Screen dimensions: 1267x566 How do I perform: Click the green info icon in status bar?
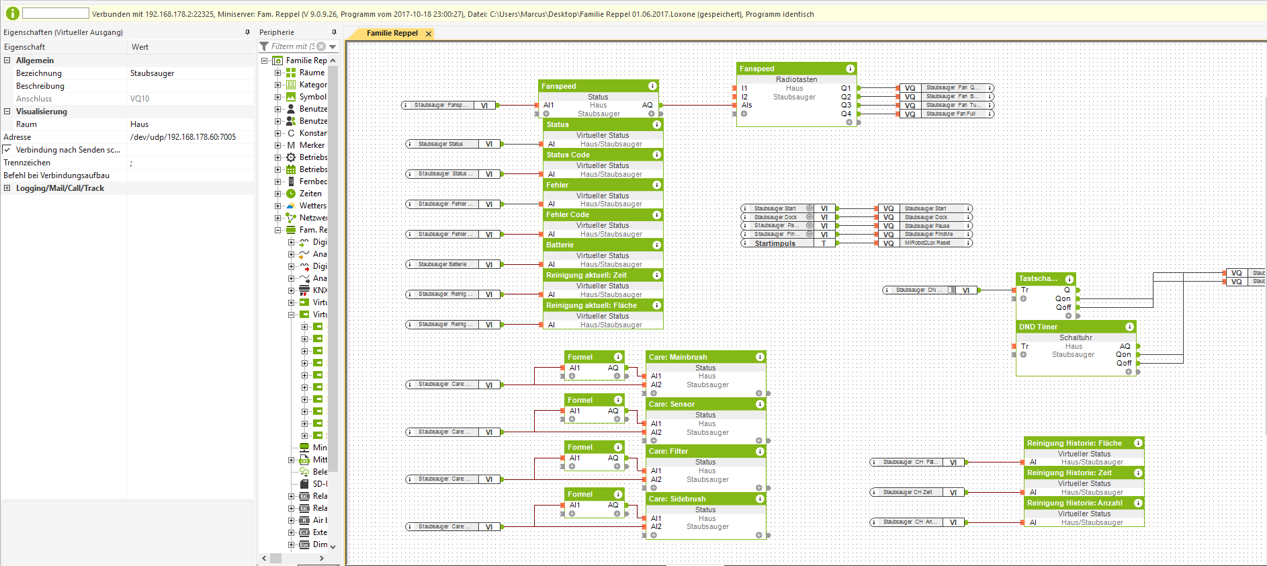[12, 13]
